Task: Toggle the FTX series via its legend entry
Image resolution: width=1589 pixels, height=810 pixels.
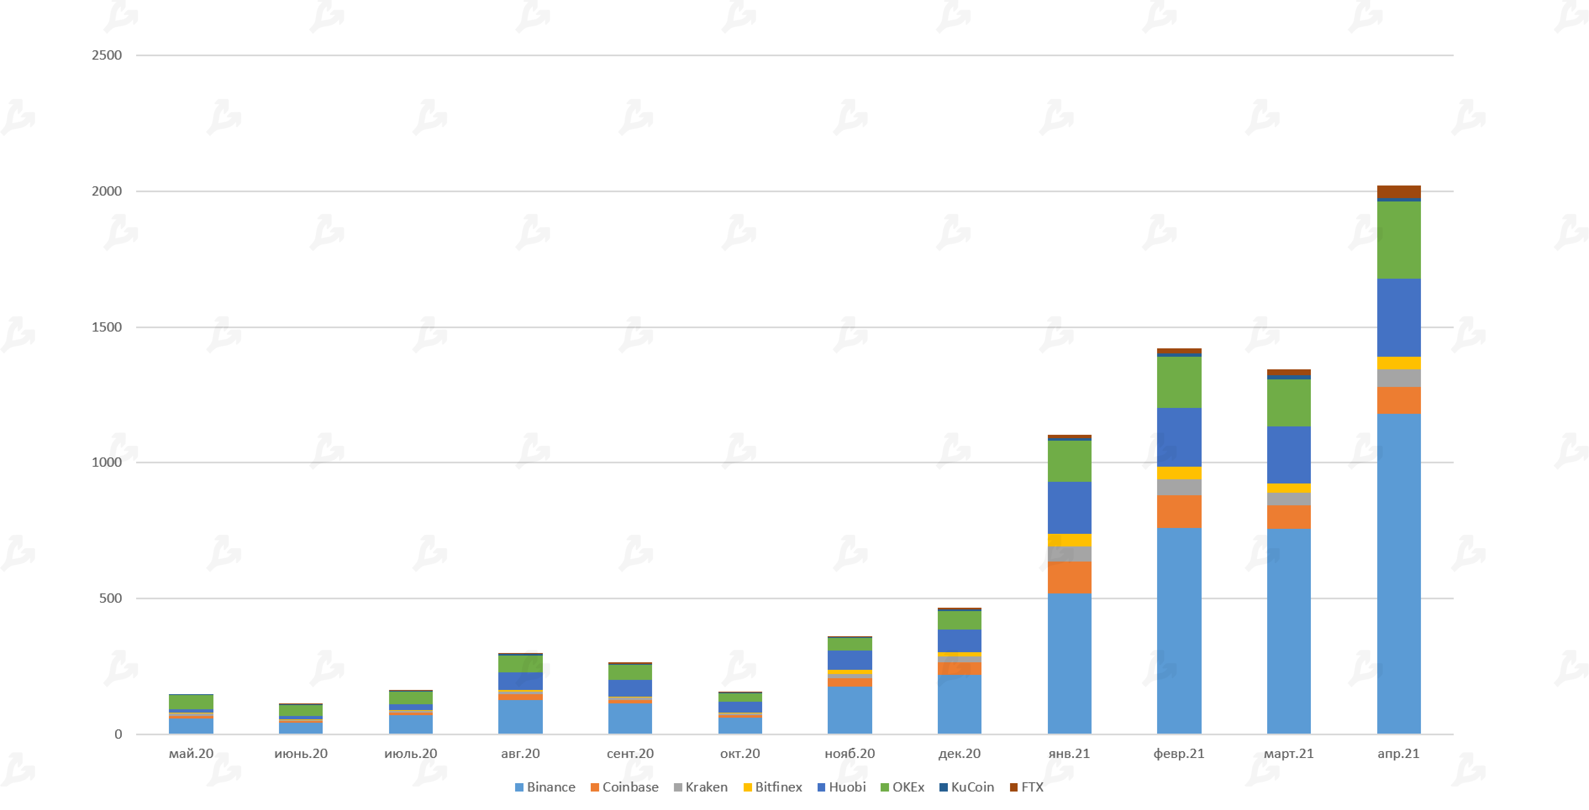Action: (1034, 786)
